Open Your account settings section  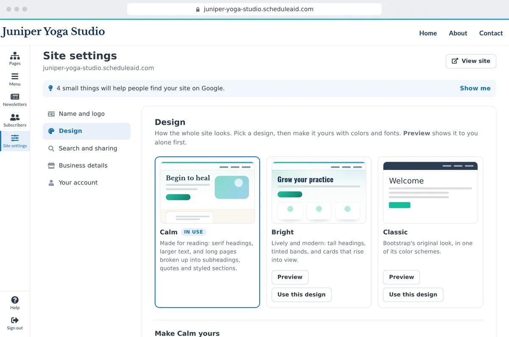point(87,183)
